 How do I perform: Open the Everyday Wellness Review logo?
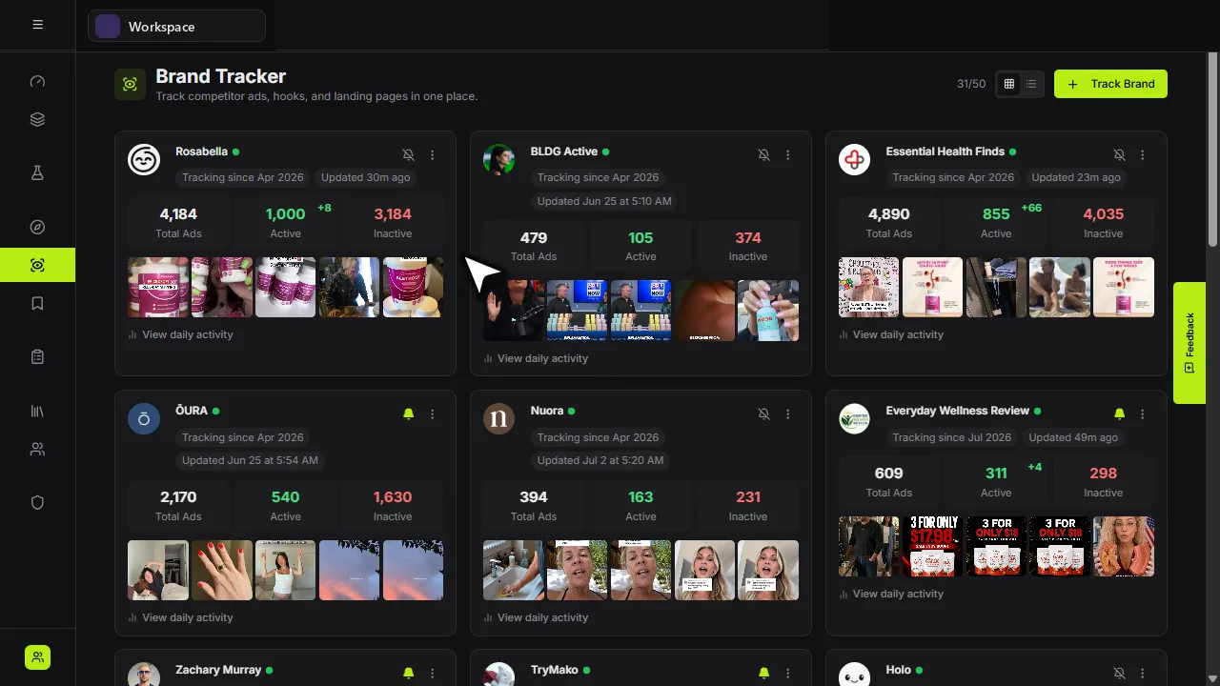coord(854,418)
